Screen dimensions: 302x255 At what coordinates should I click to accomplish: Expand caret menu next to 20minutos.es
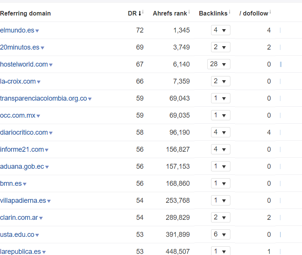click(42, 48)
